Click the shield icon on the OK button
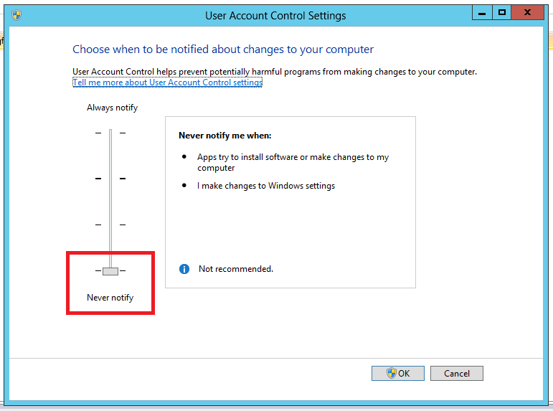 pyautogui.click(x=392, y=373)
